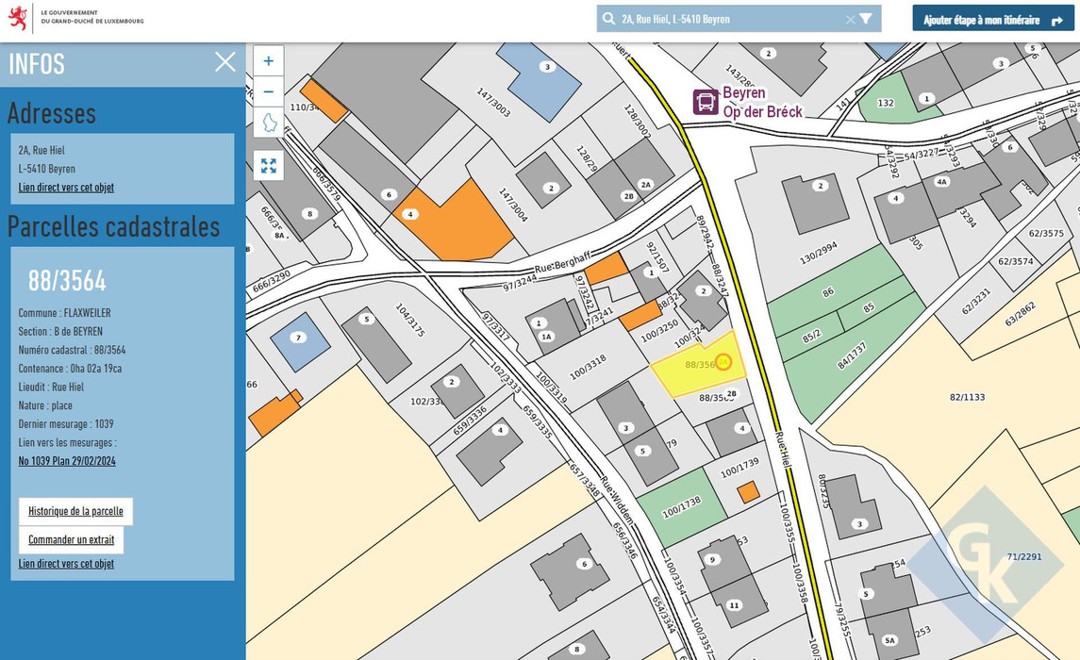
Task: Click Ajouter étape à mon itinéraire
Action: (992, 19)
